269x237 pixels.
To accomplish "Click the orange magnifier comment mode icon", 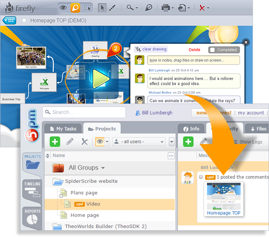I will (75, 8).
